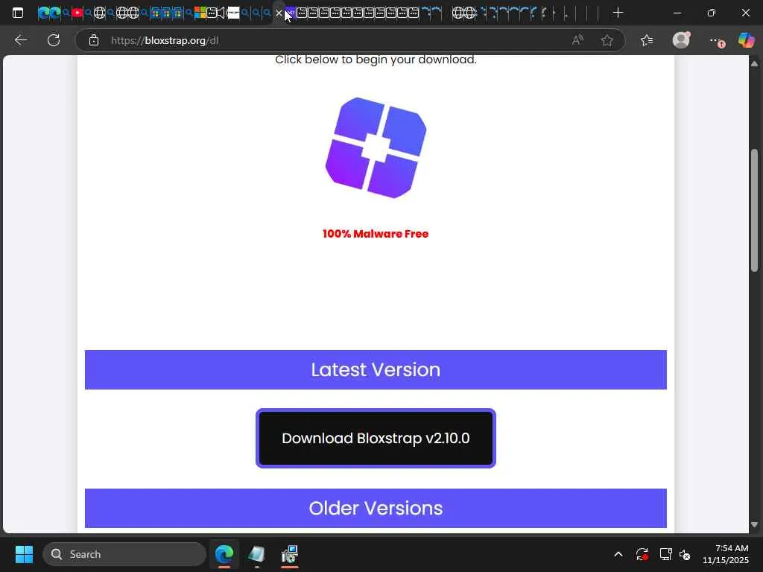Open the notepad-like app on taskbar
Screen dimensions: 763x572
pyautogui.click(x=256, y=554)
